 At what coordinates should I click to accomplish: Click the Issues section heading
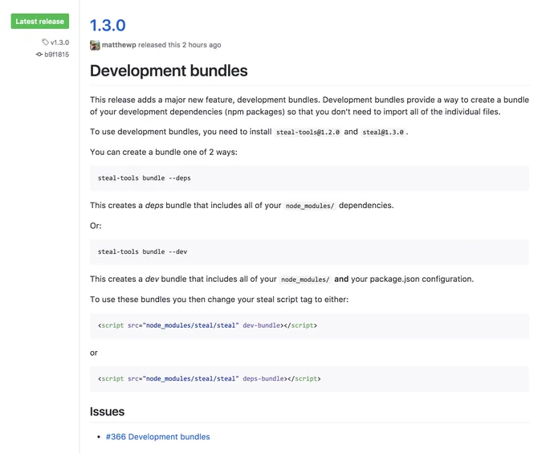pos(107,411)
